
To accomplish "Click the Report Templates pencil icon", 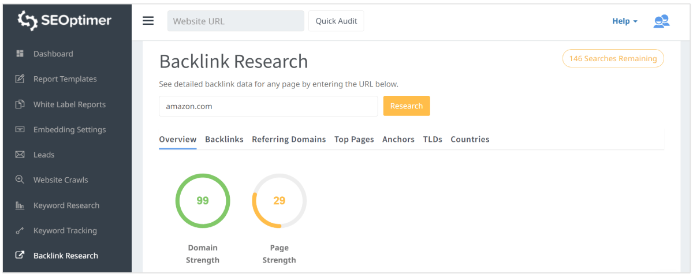I will coord(20,79).
